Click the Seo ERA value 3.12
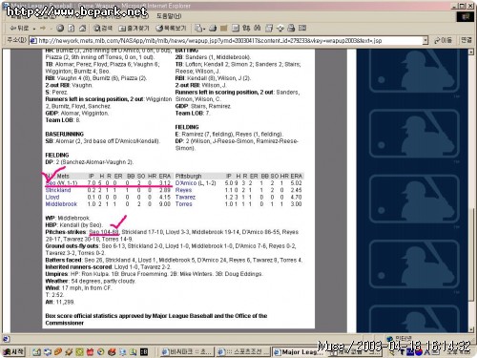The height and width of the screenshot is (358, 477). [x=165, y=183]
